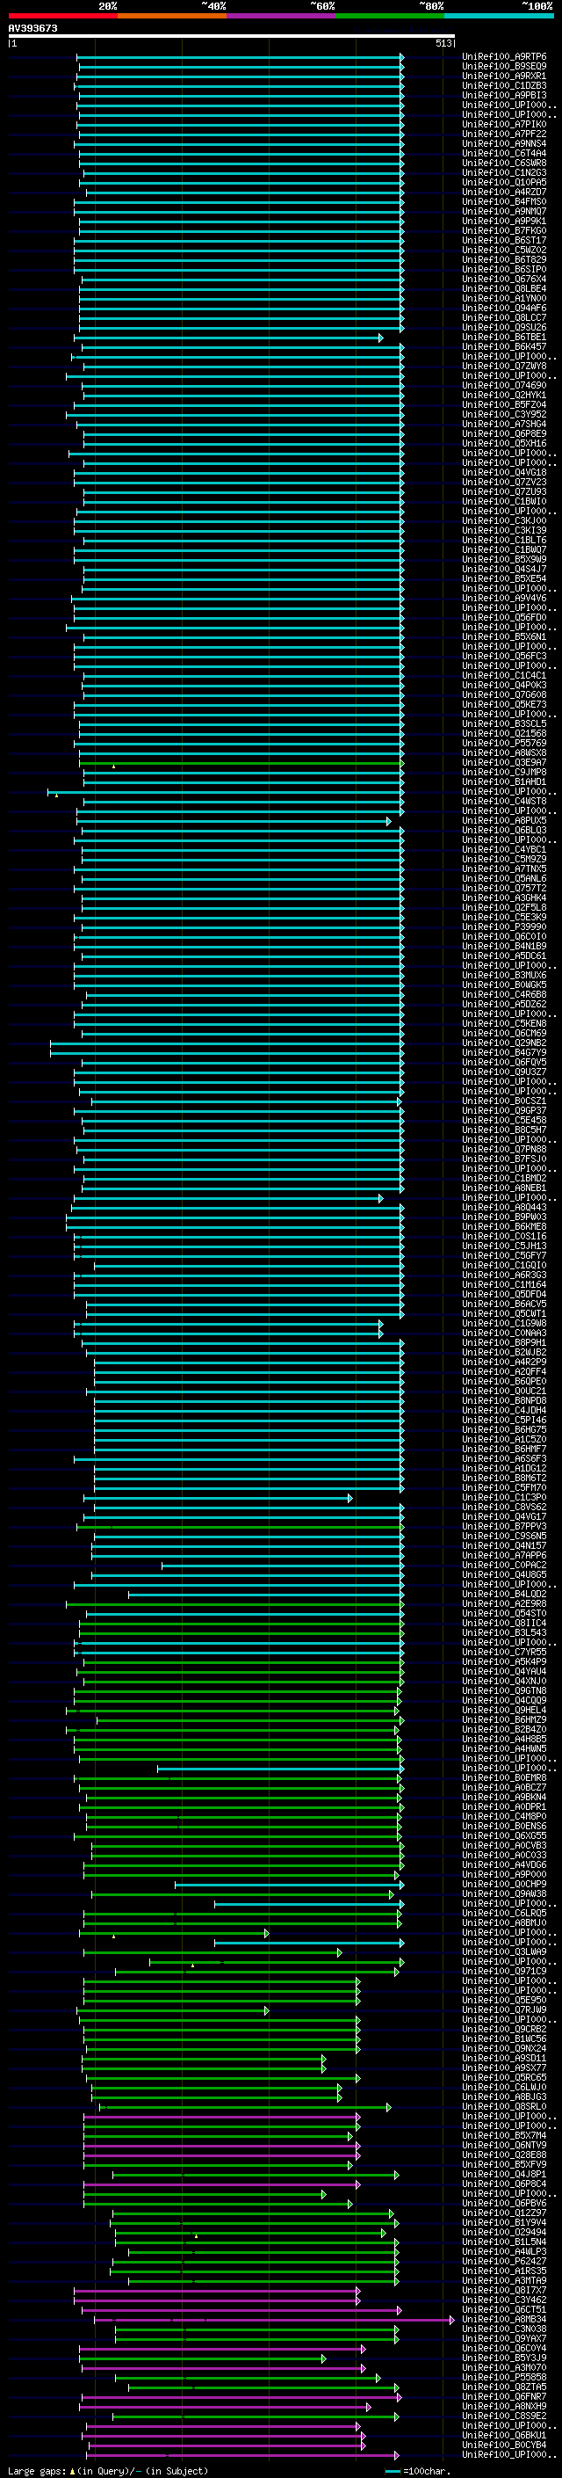The width and height of the screenshot is (562, 2478).
Task: Select hit UniRef100_Q8LBE4
Action: tap(504, 288)
